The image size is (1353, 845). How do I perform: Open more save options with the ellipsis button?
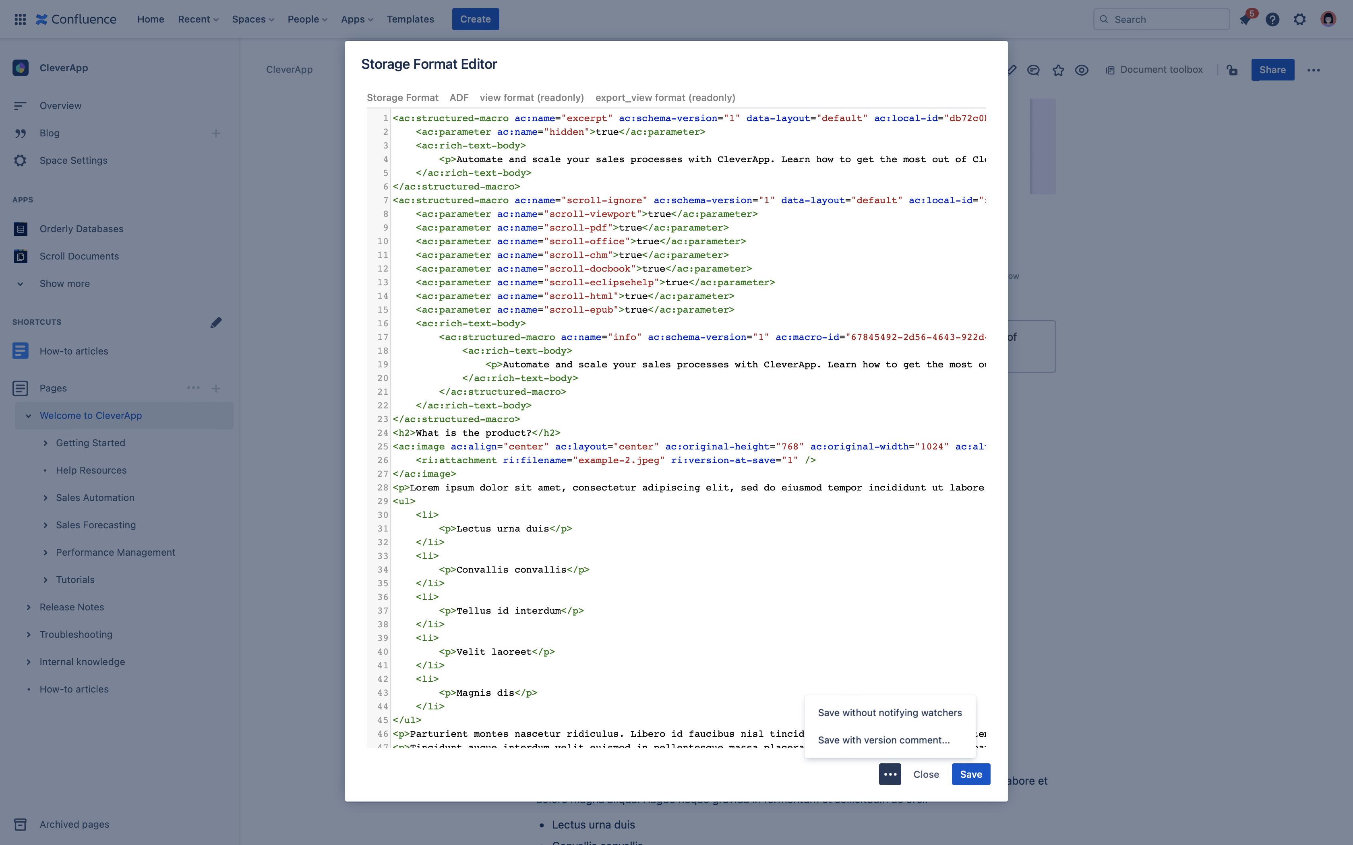click(890, 774)
